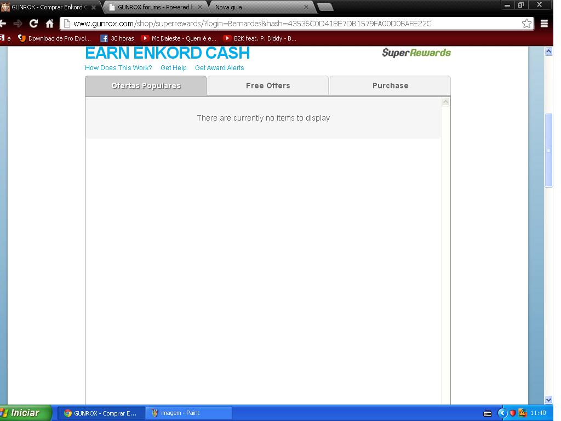Click the page scrollbar down arrow
The width and height of the screenshot is (561, 421).
[548, 400]
